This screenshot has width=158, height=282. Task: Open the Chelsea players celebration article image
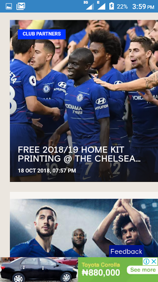[x=84, y=101]
